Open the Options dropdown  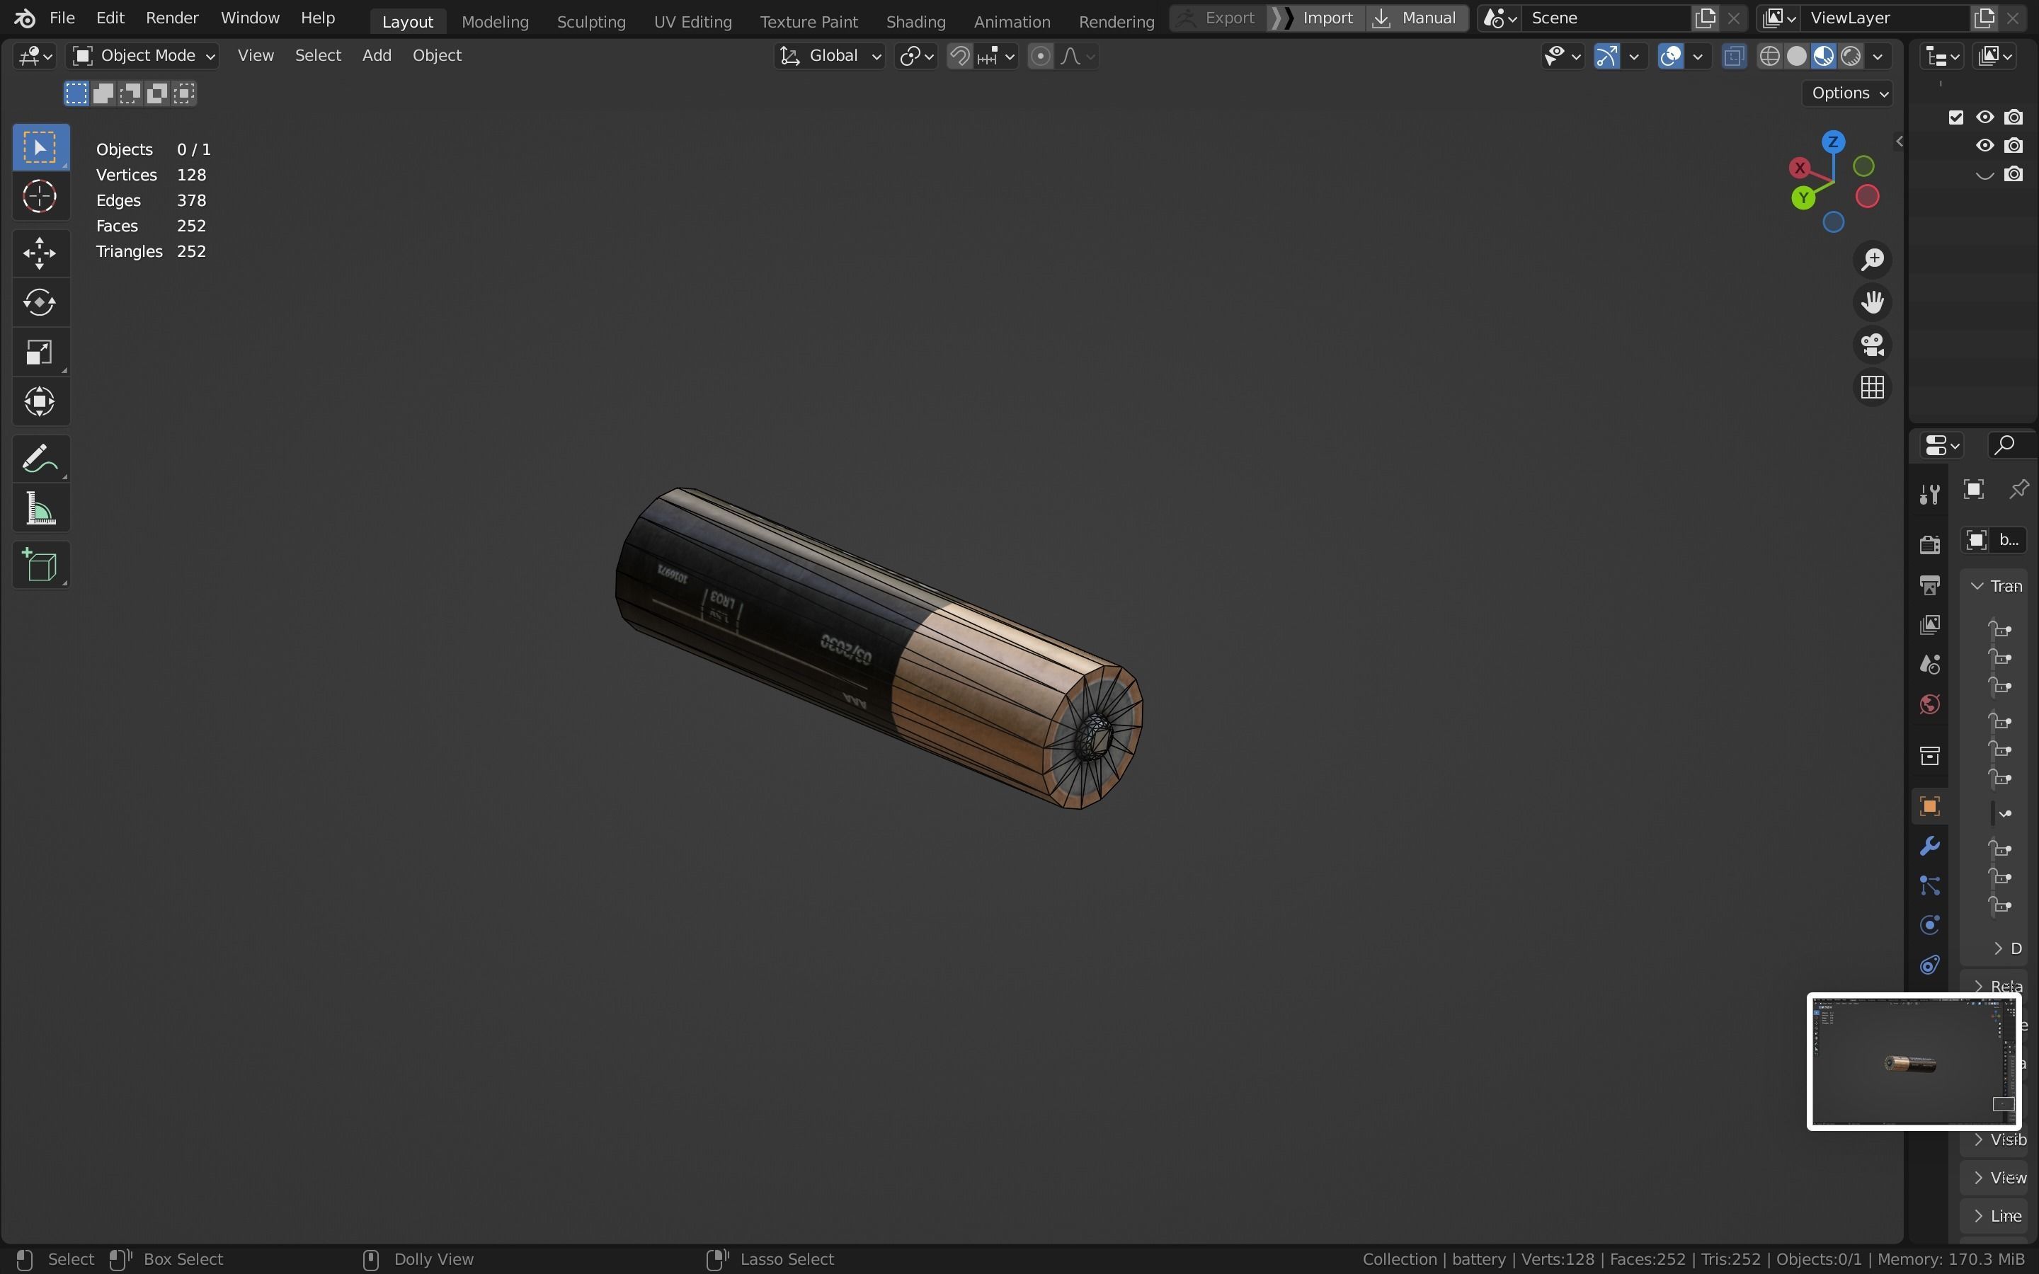[1848, 93]
